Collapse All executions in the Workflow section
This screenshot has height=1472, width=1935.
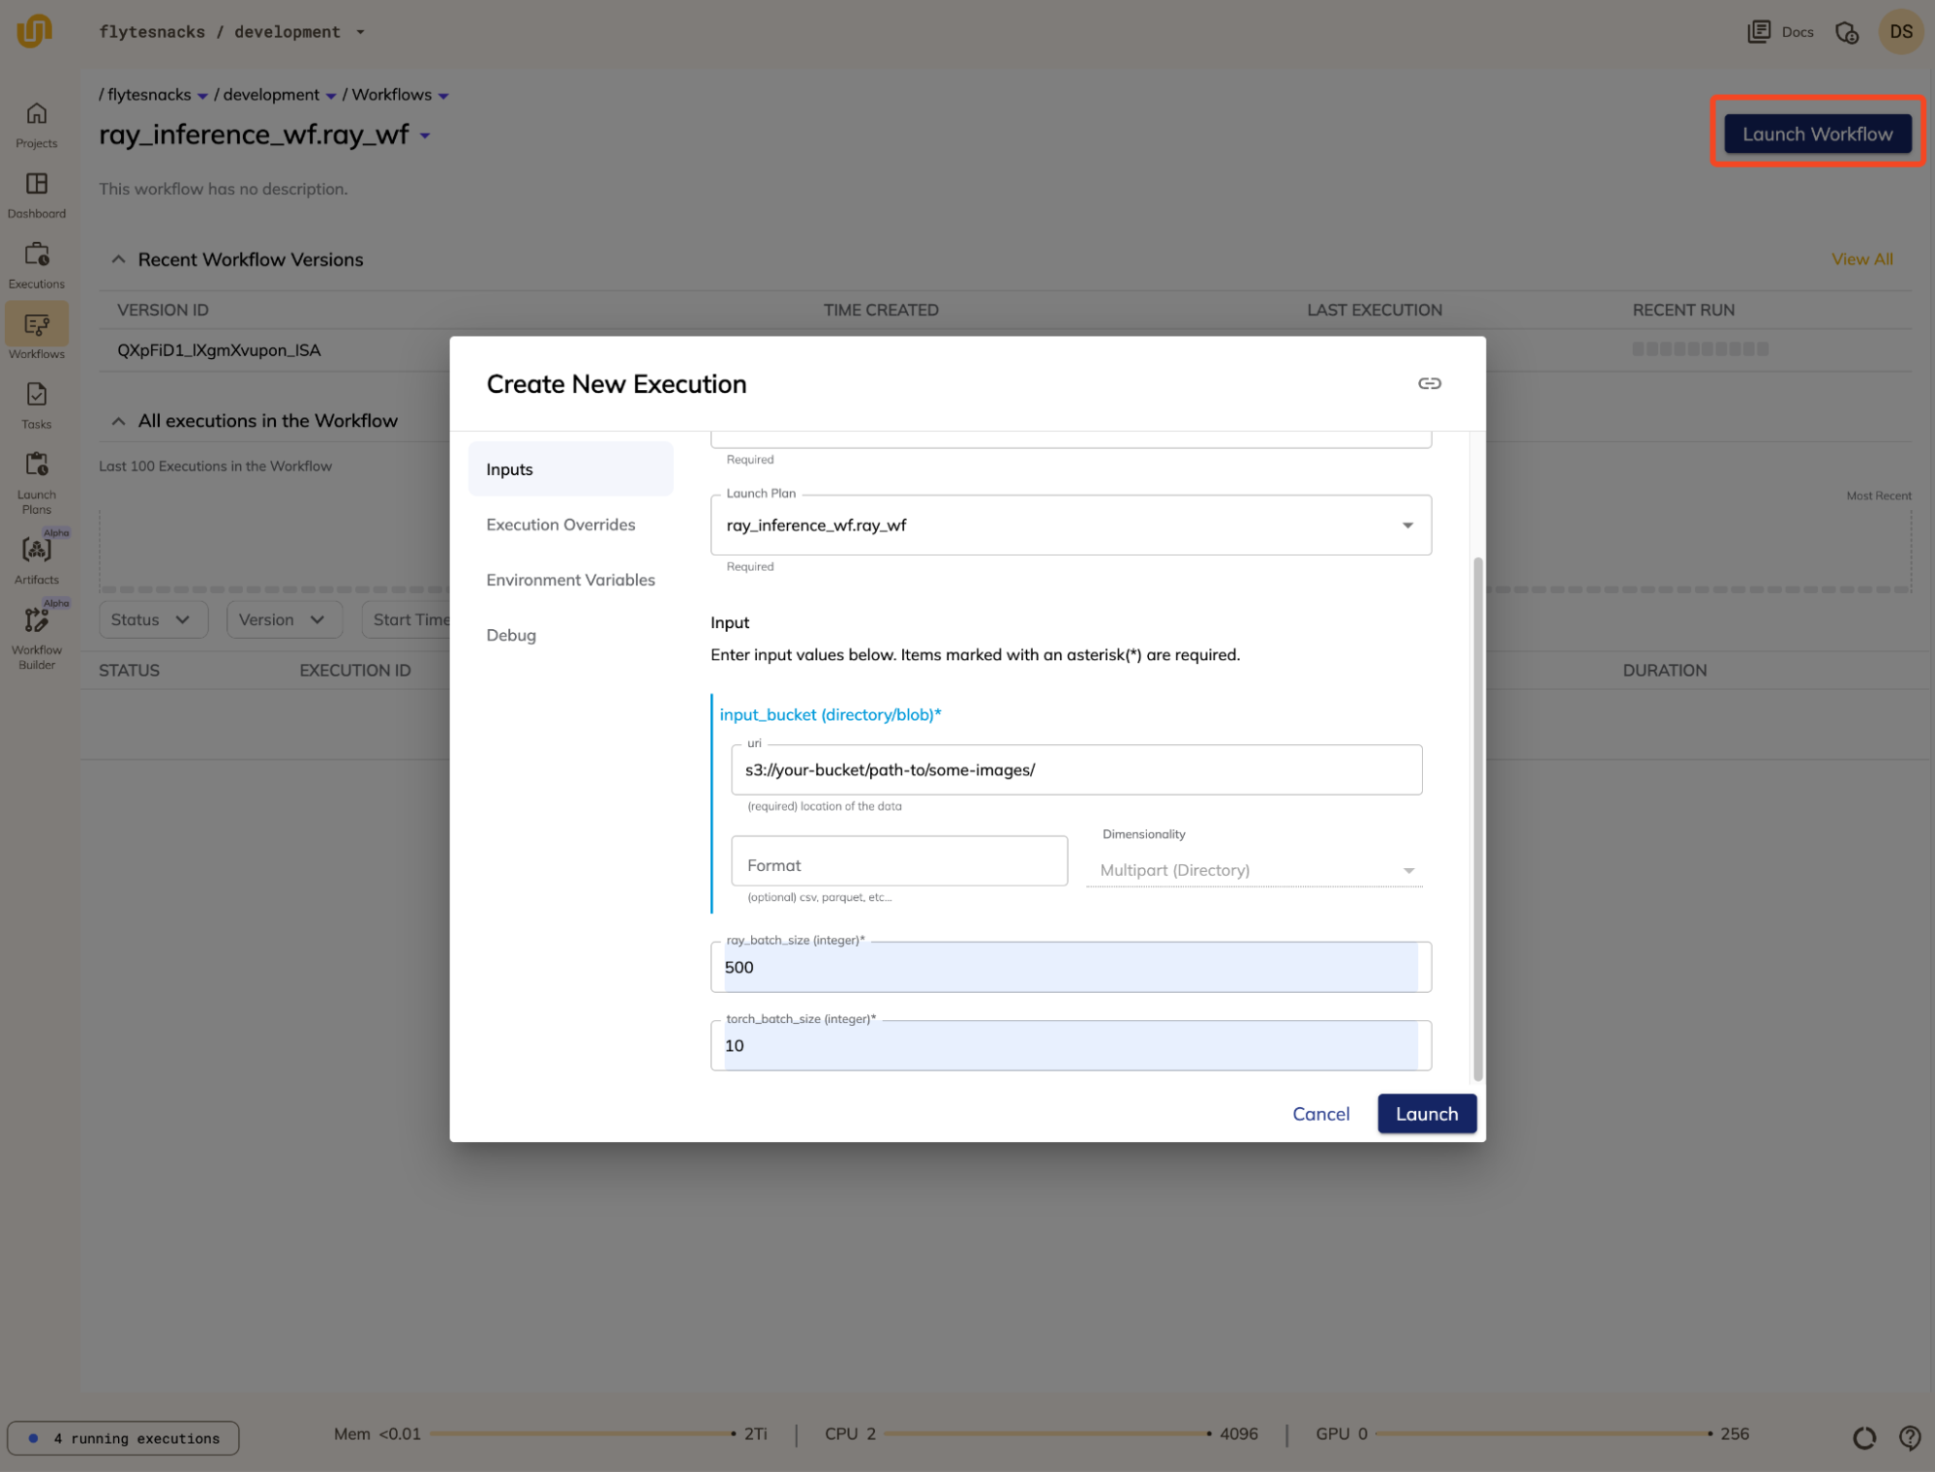pos(118,421)
